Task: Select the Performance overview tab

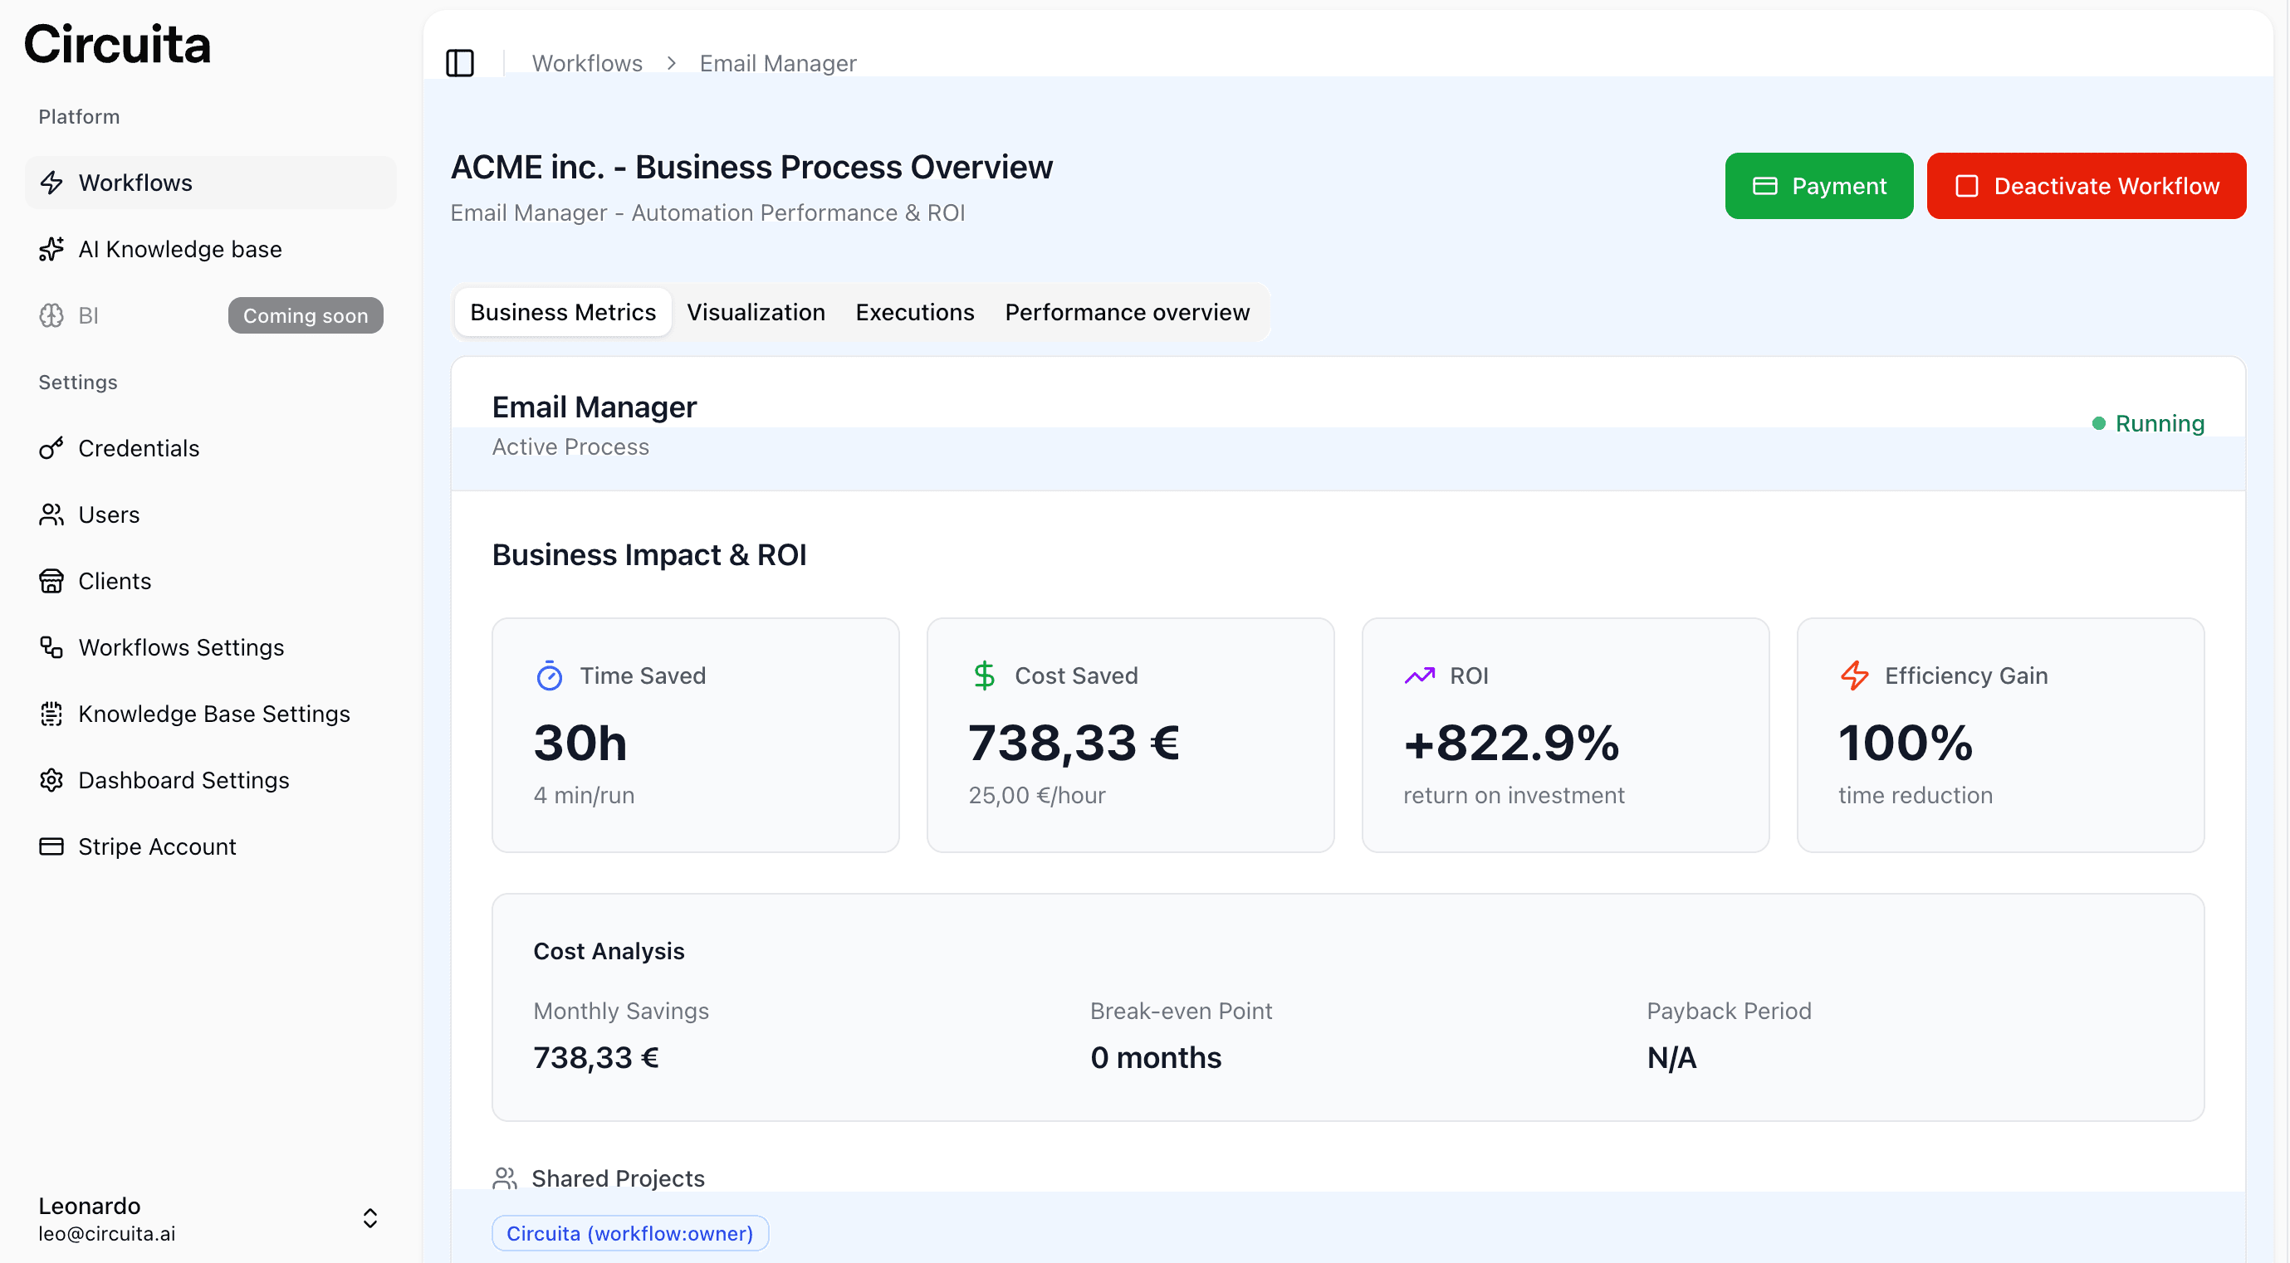Action: tap(1127, 313)
